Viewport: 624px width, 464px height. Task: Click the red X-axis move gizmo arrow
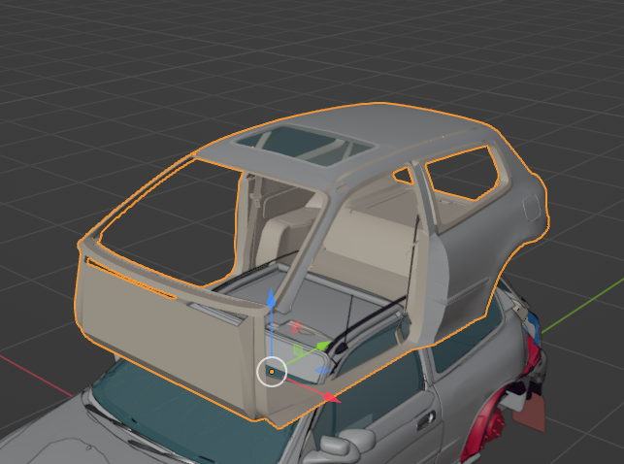[x=332, y=398]
